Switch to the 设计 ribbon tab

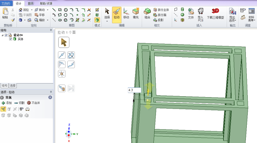(x=19, y=3)
